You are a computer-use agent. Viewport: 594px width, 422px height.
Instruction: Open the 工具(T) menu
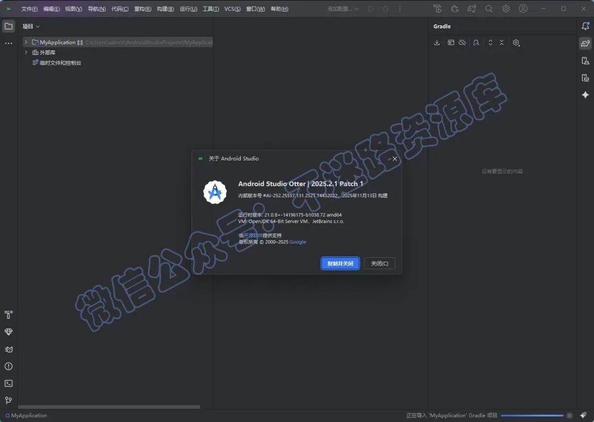[211, 9]
